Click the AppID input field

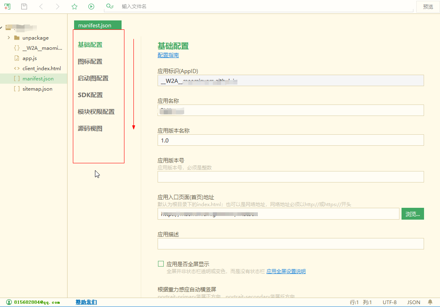point(291,80)
